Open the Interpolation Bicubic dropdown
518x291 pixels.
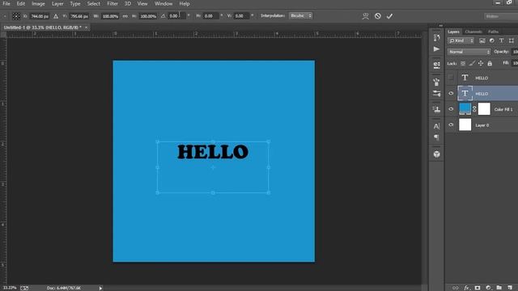[x=300, y=16]
